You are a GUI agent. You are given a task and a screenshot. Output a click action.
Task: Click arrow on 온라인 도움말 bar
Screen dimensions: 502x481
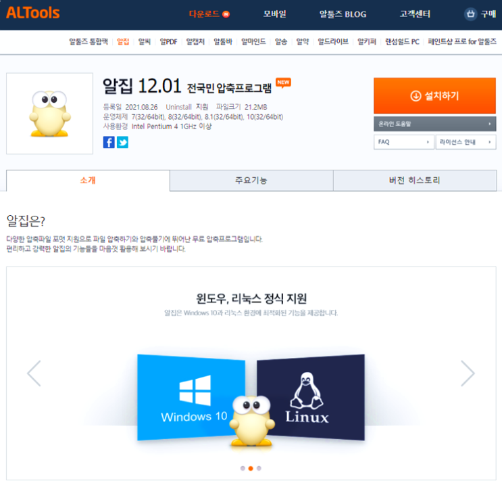489,124
